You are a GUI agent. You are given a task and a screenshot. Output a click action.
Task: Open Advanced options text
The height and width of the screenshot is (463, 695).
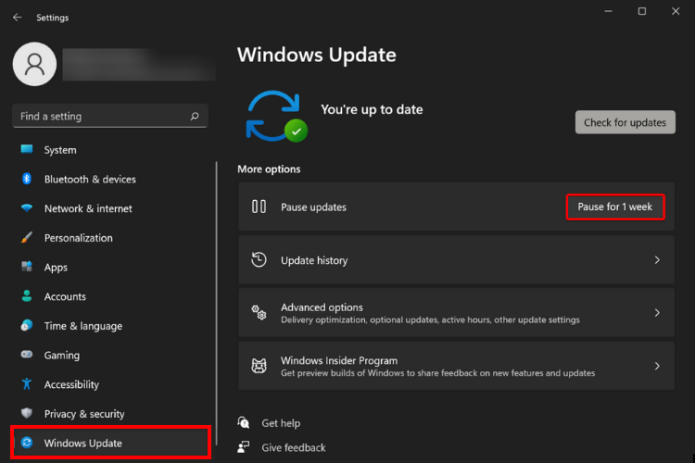322,307
